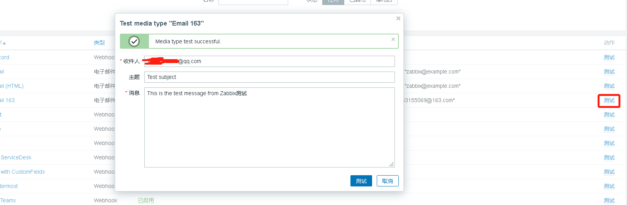Viewport: 627px width, 205px height.
Task: Click the 主题 'Test subject' field
Action: tap(269, 77)
